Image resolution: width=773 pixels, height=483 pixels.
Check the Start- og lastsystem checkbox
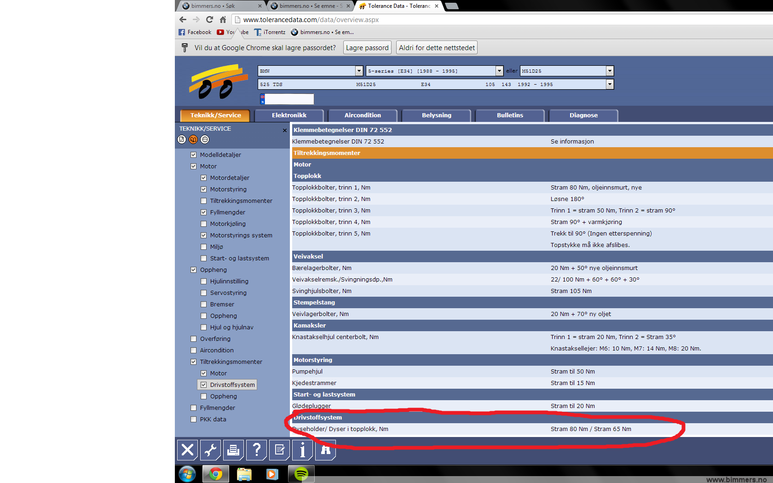coord(204,259)
